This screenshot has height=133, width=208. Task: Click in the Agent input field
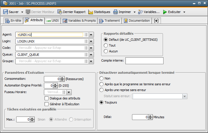[50, 35]
